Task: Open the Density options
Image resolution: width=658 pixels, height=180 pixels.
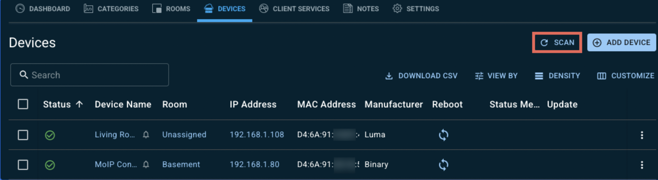Action: 557,76
